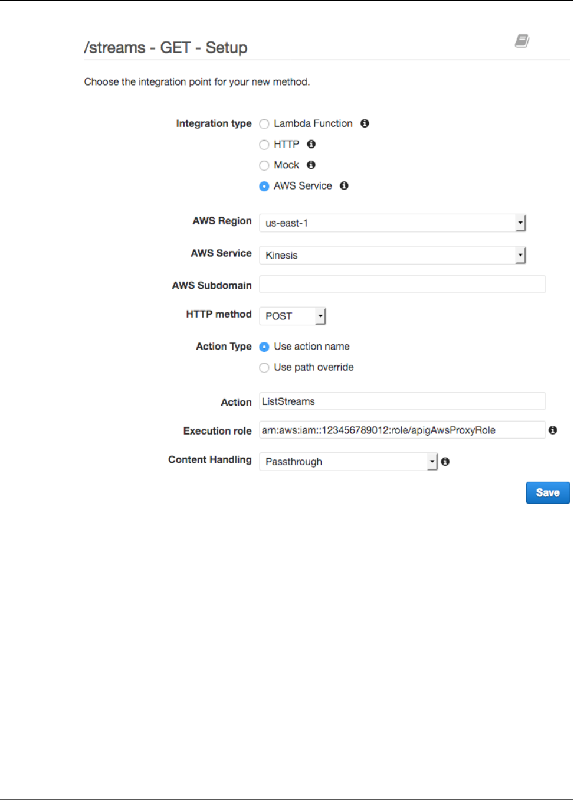Open the AWS Region dropdown
The height and width of the screenshot is (800, 574).
tap(392, 223)
